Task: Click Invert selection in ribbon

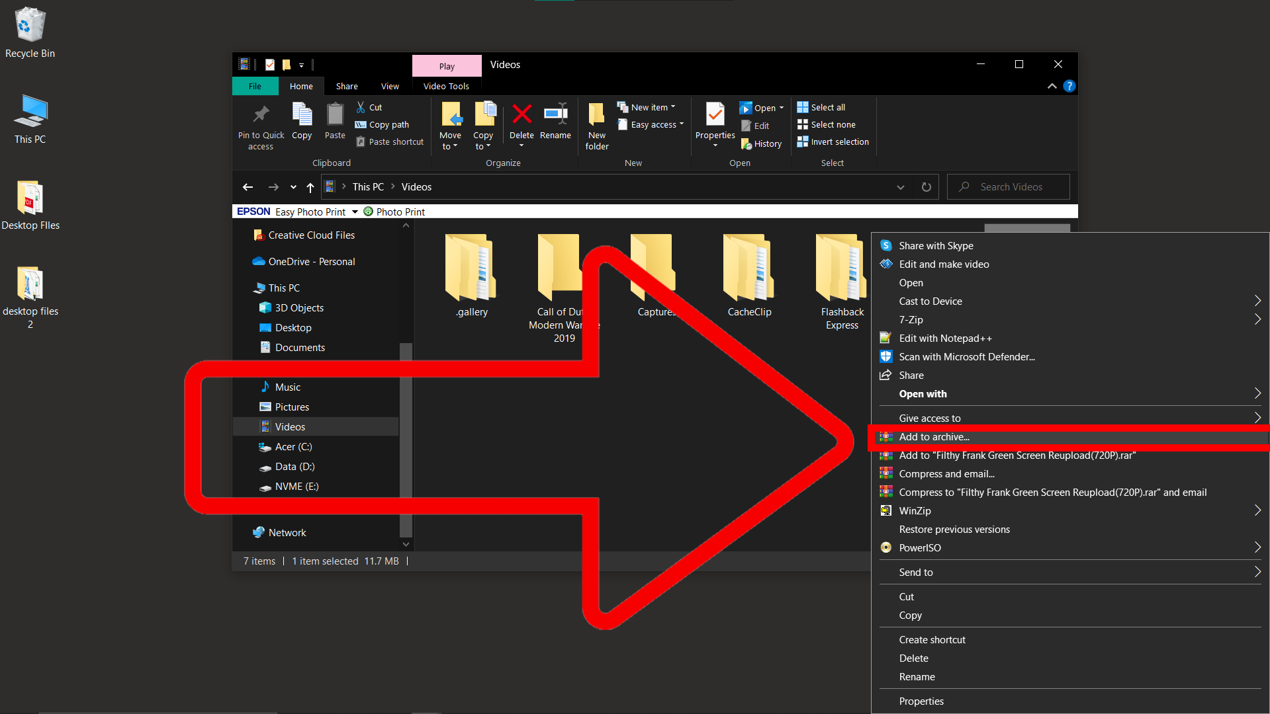Action: pyautogui.click(x=833, y=141)
